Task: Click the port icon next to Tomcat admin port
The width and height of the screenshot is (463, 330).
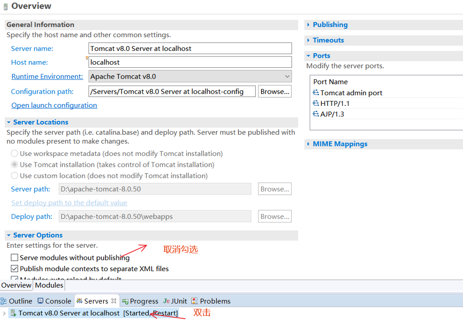Action: (x=316, y=93)
